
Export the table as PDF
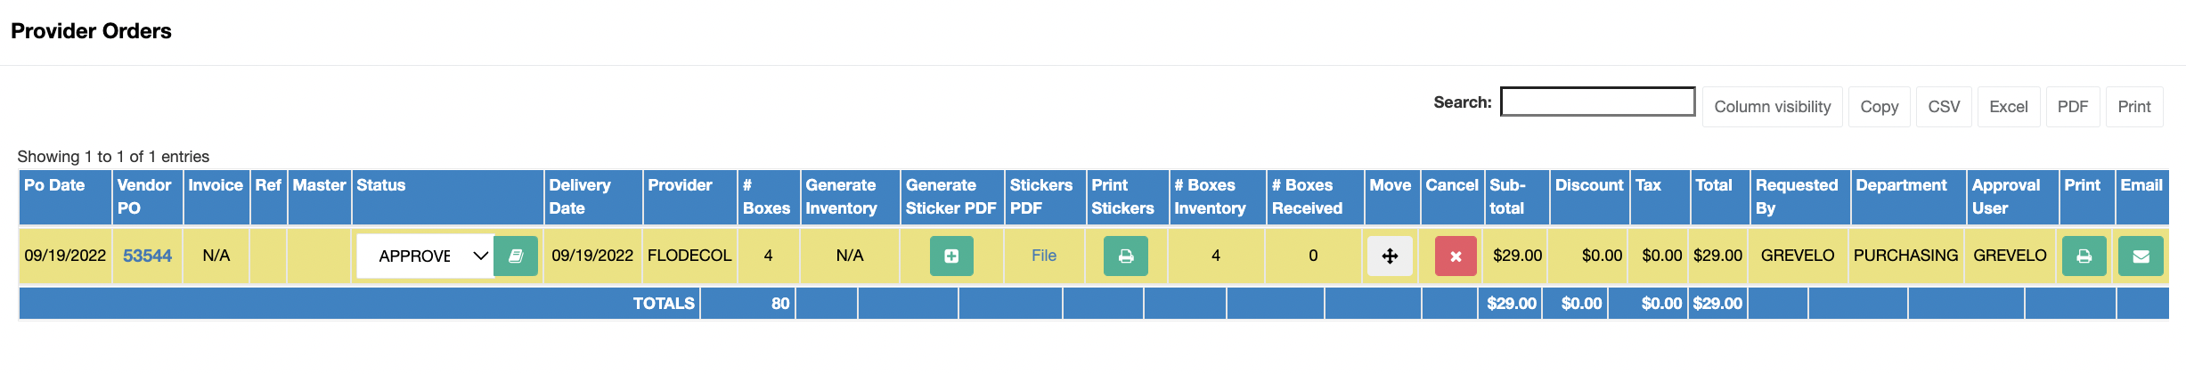coord(2072,107)
